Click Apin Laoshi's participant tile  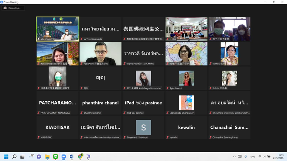click(186, 78)
